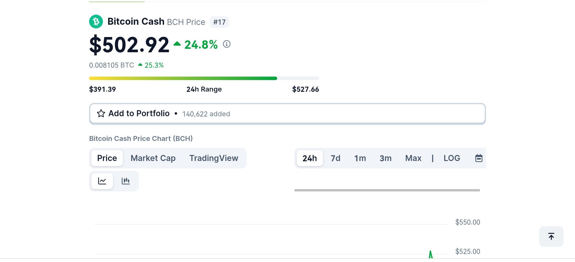
Task: Switch to line chart view icon
Action: (x=102, y=181)
